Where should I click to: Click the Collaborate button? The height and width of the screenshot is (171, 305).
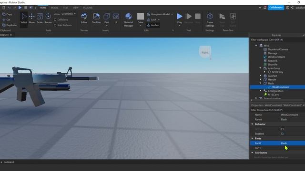[x=276, y=8]
